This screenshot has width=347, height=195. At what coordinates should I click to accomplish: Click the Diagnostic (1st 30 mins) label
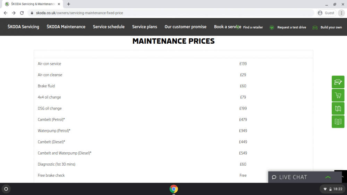pos(57,164)
